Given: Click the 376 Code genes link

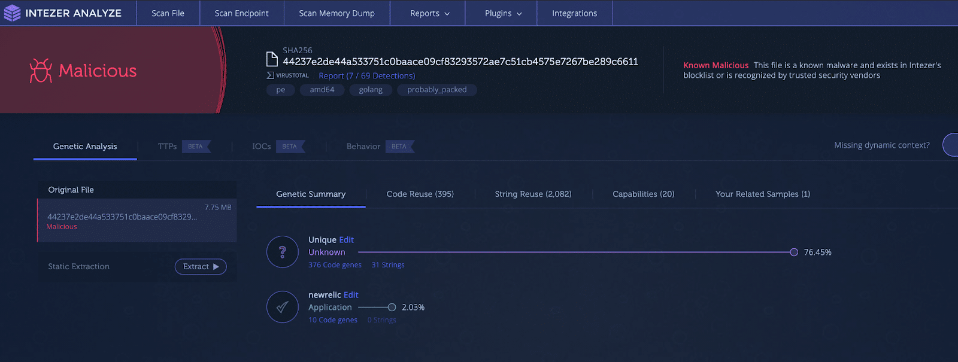Looking at the screenshot, I should coord(335,265).
